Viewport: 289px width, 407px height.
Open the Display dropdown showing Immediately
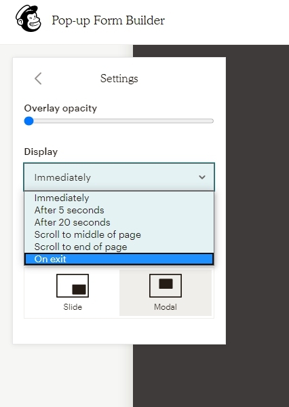click(x=119, y=177)
